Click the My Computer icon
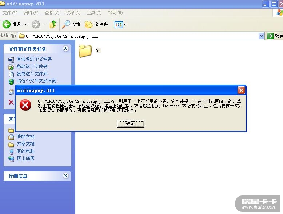Screen dimensions: 283x214 [x=11, y=152]
